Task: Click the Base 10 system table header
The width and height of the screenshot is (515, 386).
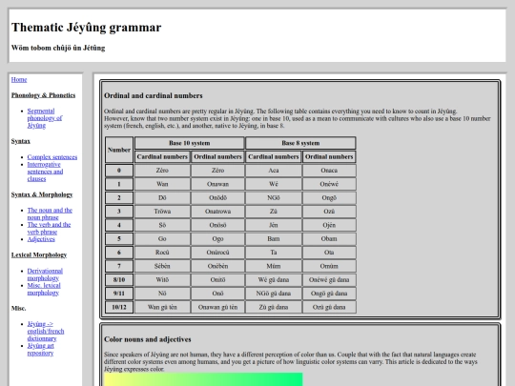Action: [190, 143]
